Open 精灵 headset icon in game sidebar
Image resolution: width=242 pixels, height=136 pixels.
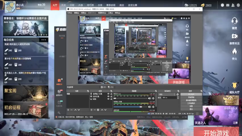[x=234, y=21]
